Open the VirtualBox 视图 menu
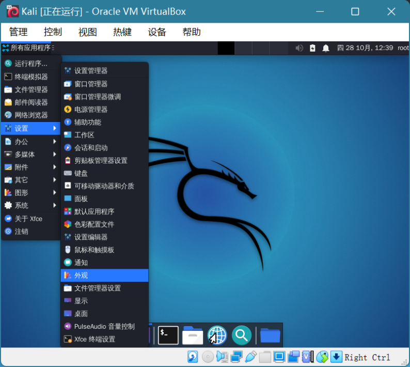Viewport: 410px width, 367px height. point(88,32)
